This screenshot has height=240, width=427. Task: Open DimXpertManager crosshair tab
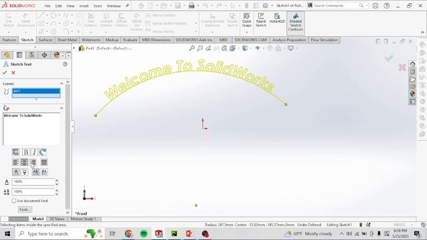tap(44, 55)
